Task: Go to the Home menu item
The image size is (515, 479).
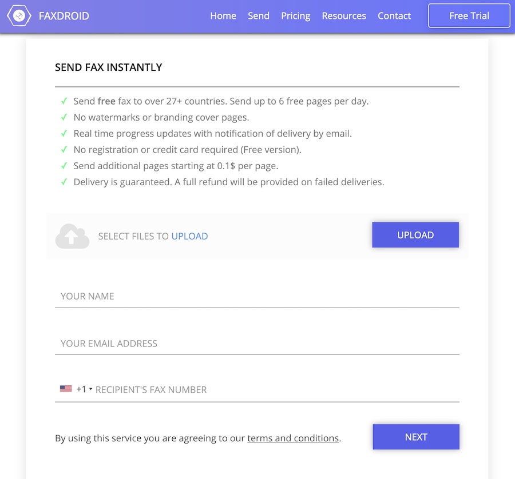Action: (223, 16)
